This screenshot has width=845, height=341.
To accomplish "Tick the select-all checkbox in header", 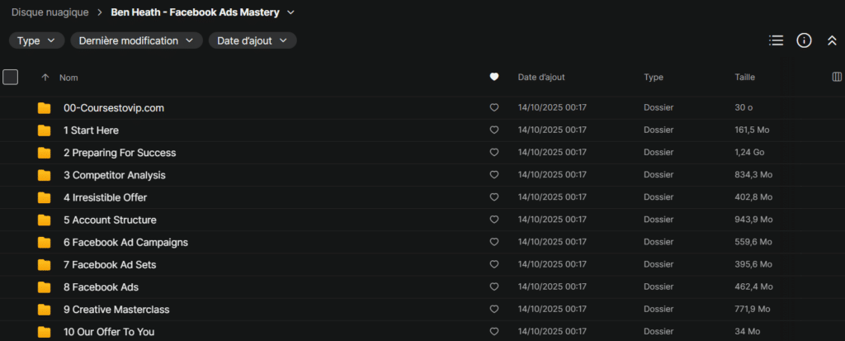I will coord(11,77).
